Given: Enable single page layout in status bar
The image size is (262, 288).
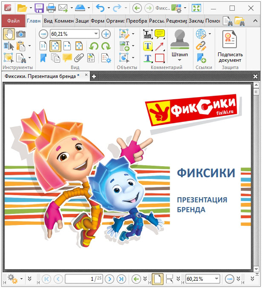Looking at the screenshot, I should pos(158,279).
